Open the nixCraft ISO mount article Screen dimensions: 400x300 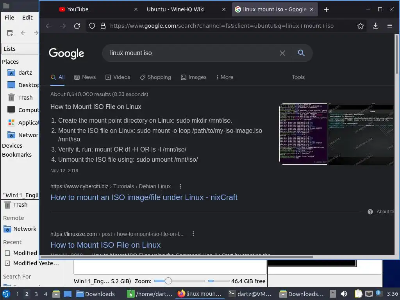coord(144,197)
